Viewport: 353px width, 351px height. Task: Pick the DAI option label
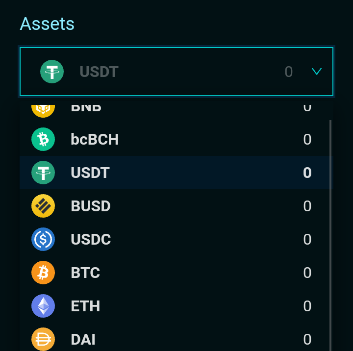tap(83, 339)
